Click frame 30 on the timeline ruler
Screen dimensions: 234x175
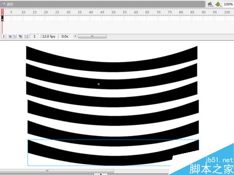pos(68,12)
